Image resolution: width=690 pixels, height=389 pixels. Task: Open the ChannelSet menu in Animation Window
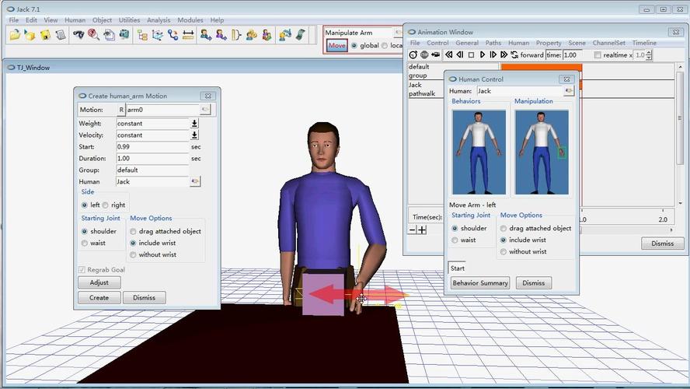(608, 43)
